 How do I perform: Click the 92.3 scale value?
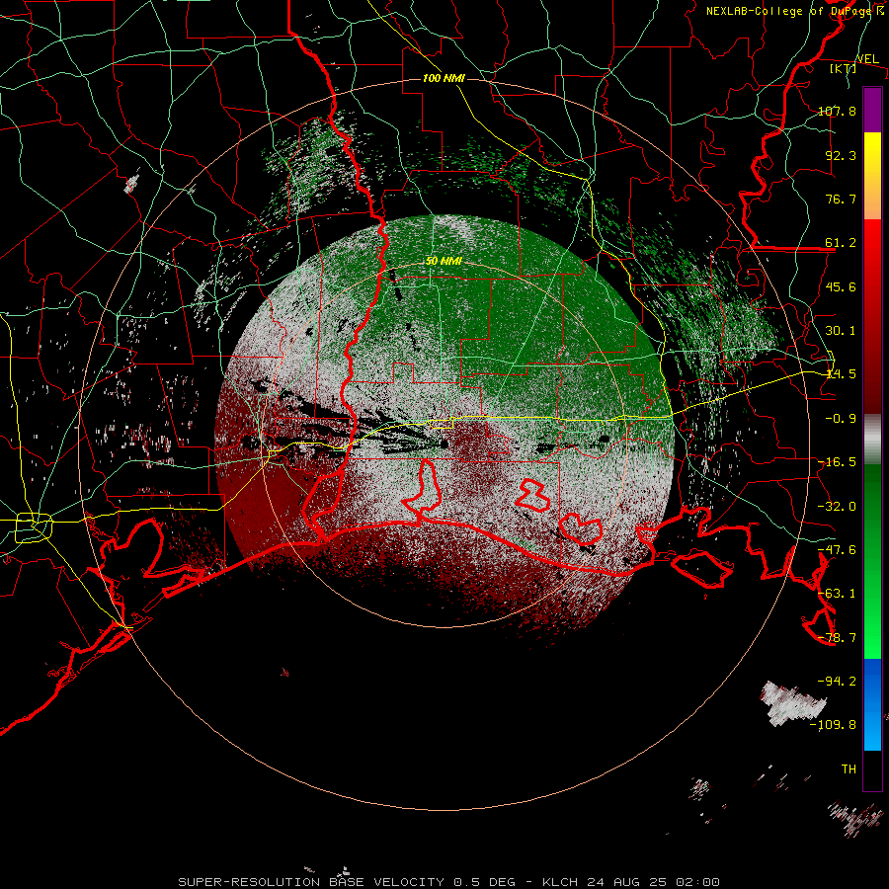pyautogui.click(x=841, y=155)
